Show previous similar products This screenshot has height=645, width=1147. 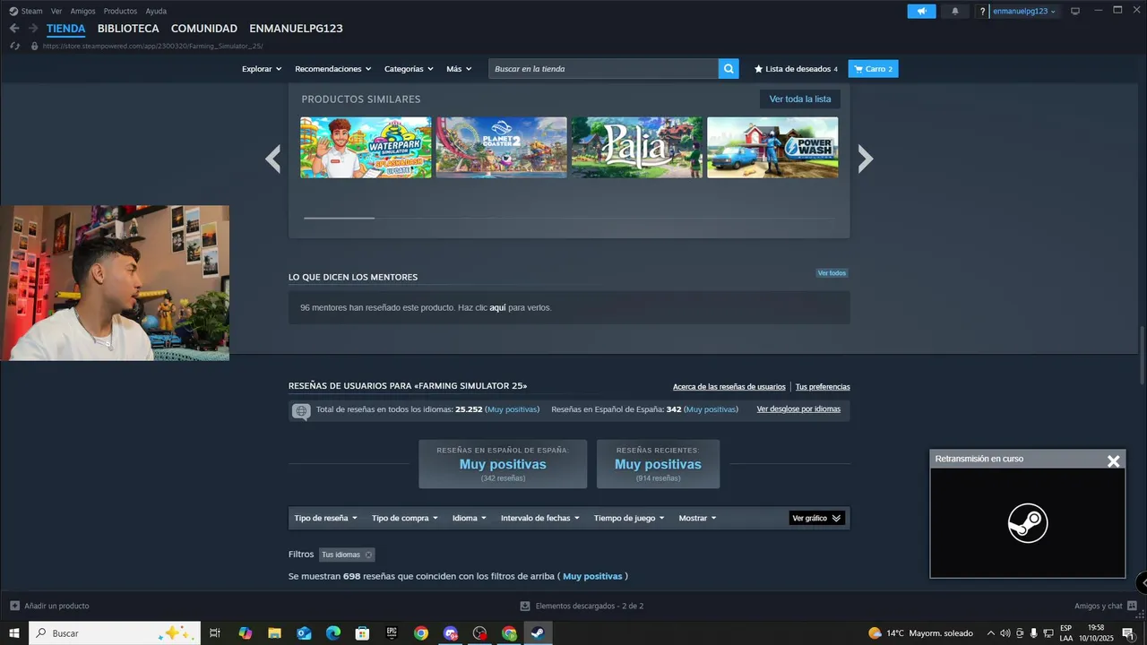coord(272,159)
